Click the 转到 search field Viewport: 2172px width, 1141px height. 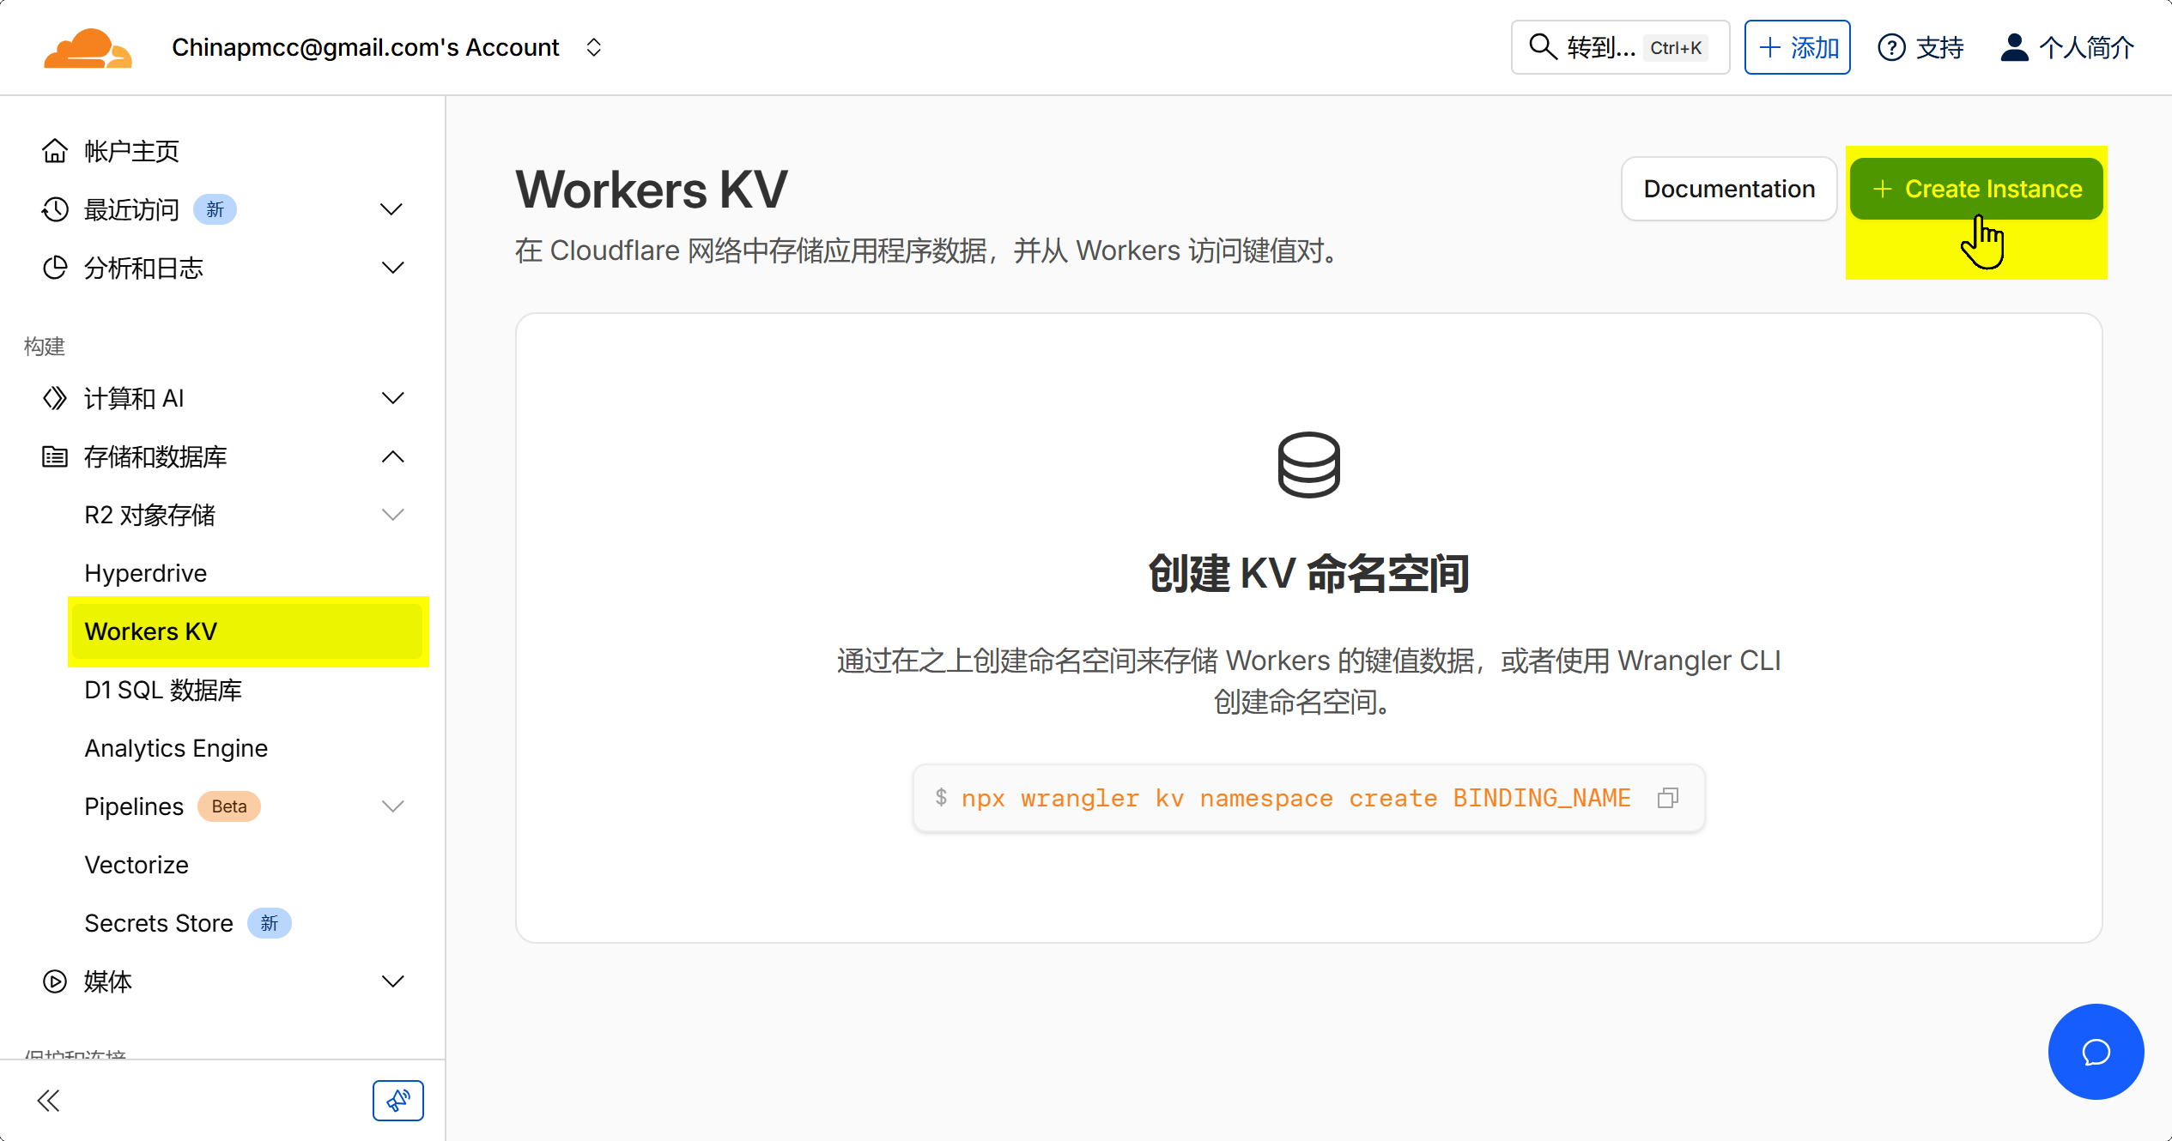[1619, 47]
